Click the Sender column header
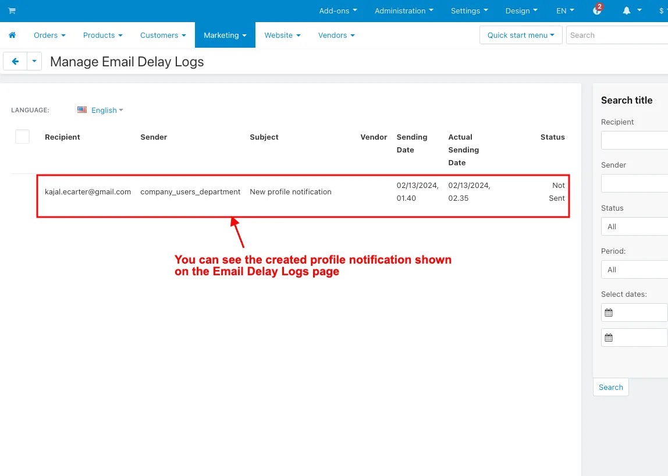Screen dimensions: 668x476 [154, 137]
